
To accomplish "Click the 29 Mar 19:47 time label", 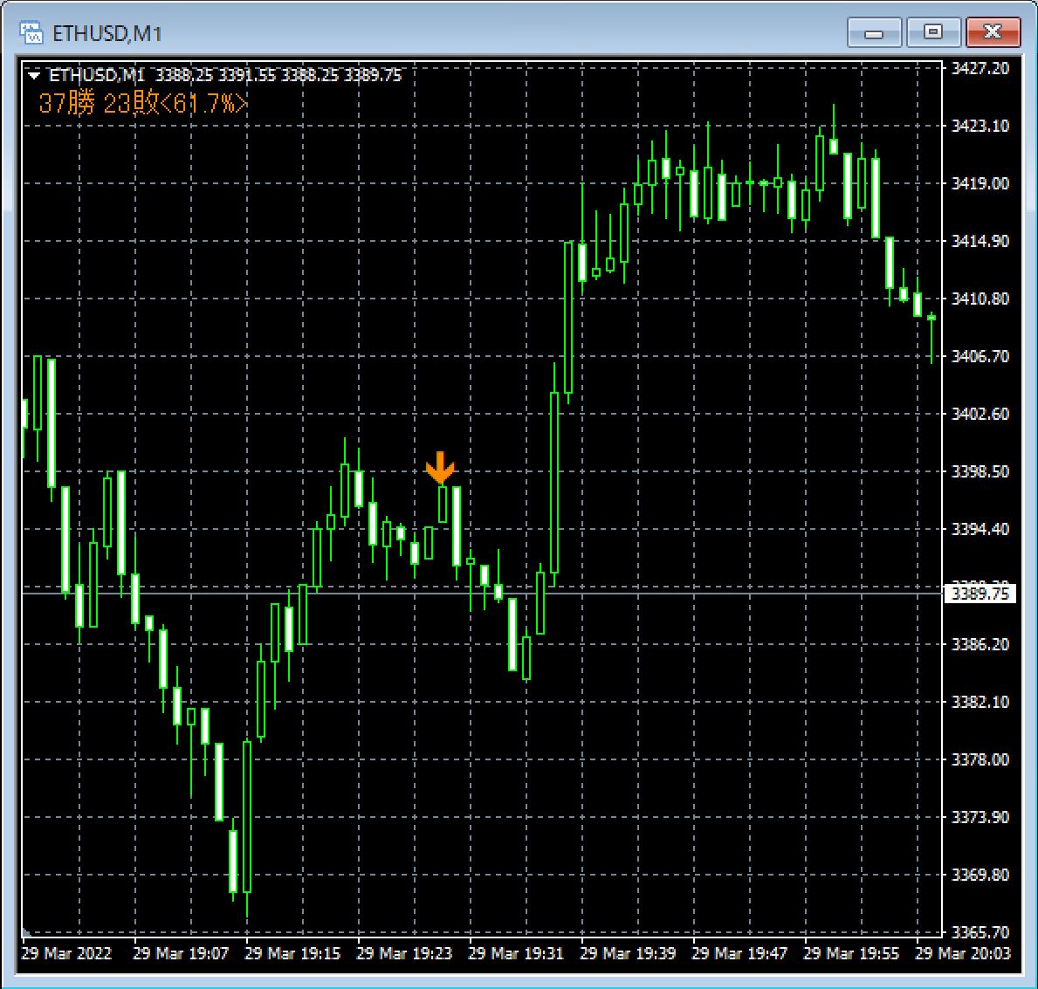I will [x=739, y=953].
